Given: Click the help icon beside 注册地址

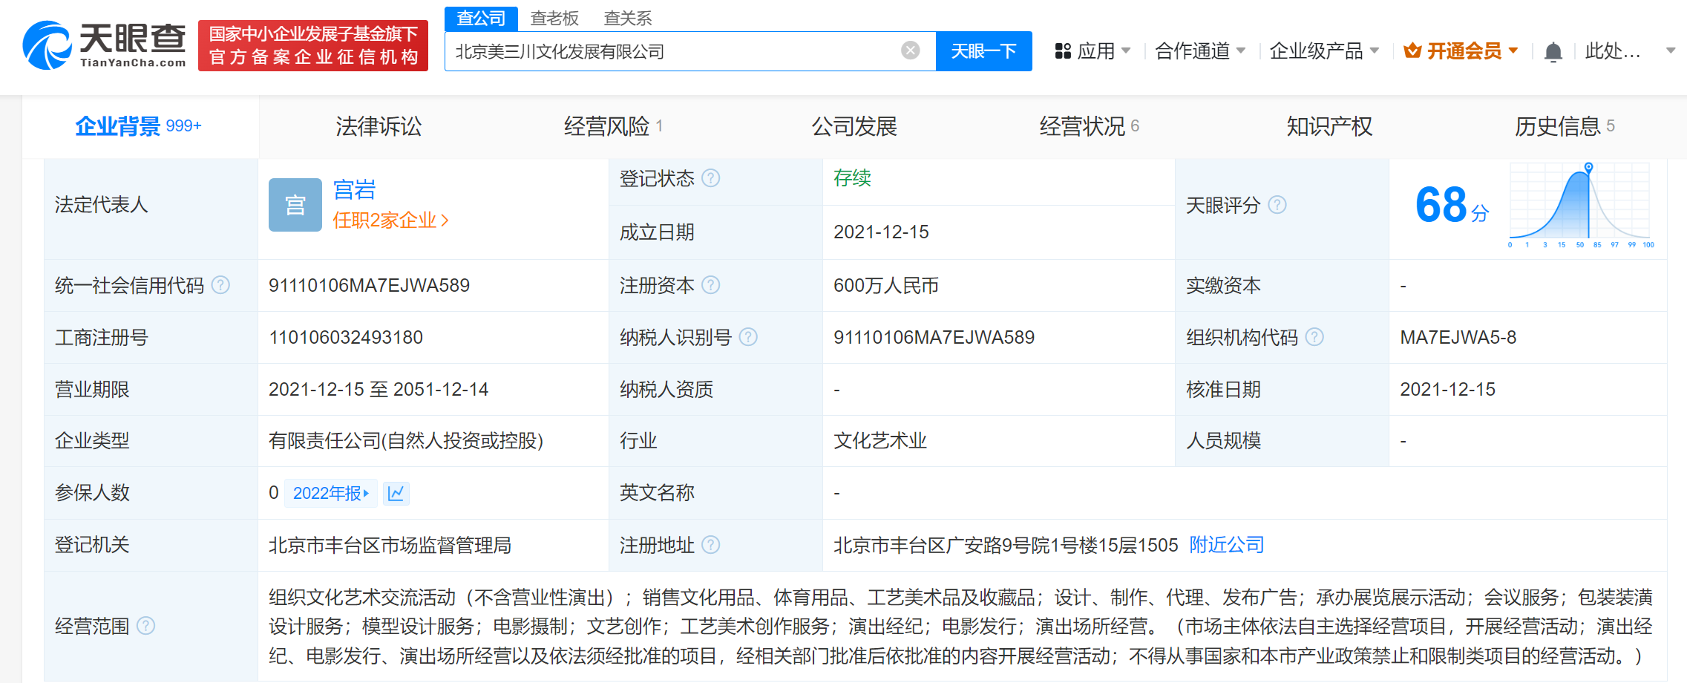Looking at the screenshot, I should pyautogui.click(x=713, y=545).
